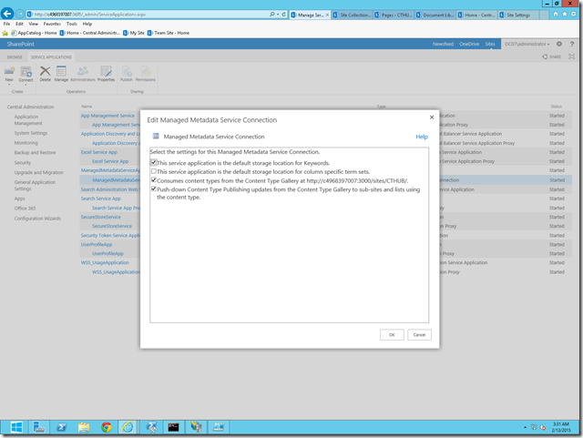The height and width of the screenshot is (438, 583).
Task: Cancel the Edit Managed Metadata dialog
Action: (419, 334)
